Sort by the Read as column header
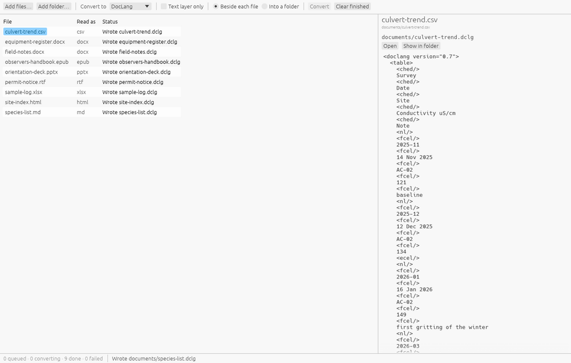This screenshot has width=571, height=363. (86, 22)
